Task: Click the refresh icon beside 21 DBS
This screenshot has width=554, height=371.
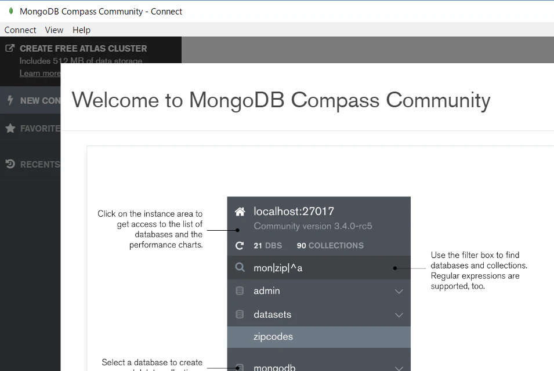Action: pos(240,245)
